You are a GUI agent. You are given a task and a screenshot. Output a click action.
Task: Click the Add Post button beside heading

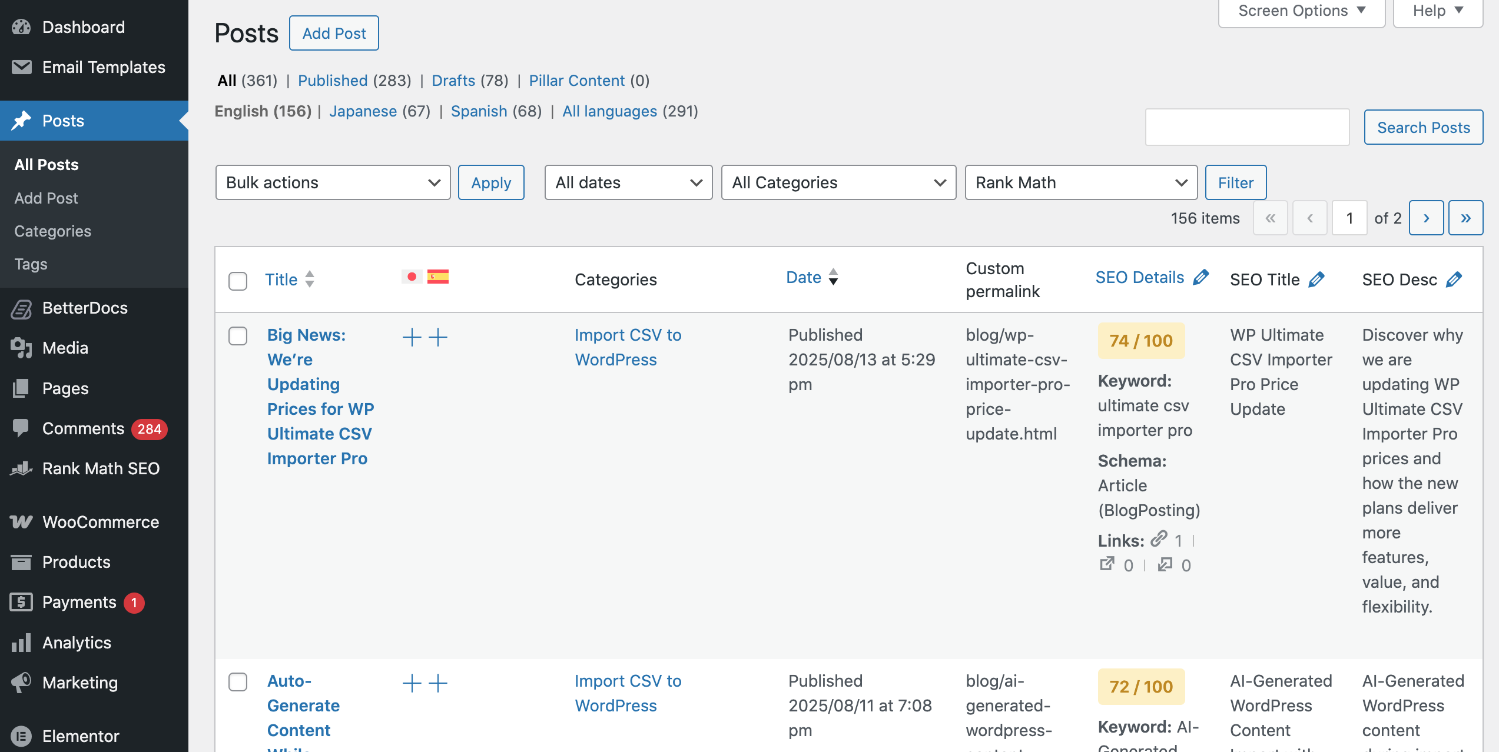pos(334,34)
